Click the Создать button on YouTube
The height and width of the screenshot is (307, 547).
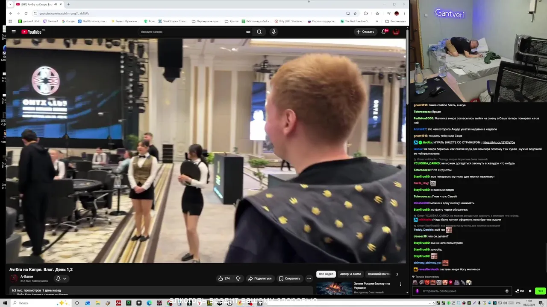pyautogui.click(x=365, y=32)
